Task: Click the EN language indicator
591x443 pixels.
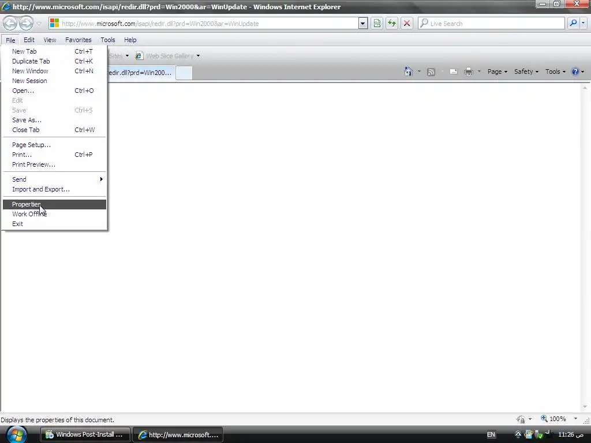Action: coord(491,435)
